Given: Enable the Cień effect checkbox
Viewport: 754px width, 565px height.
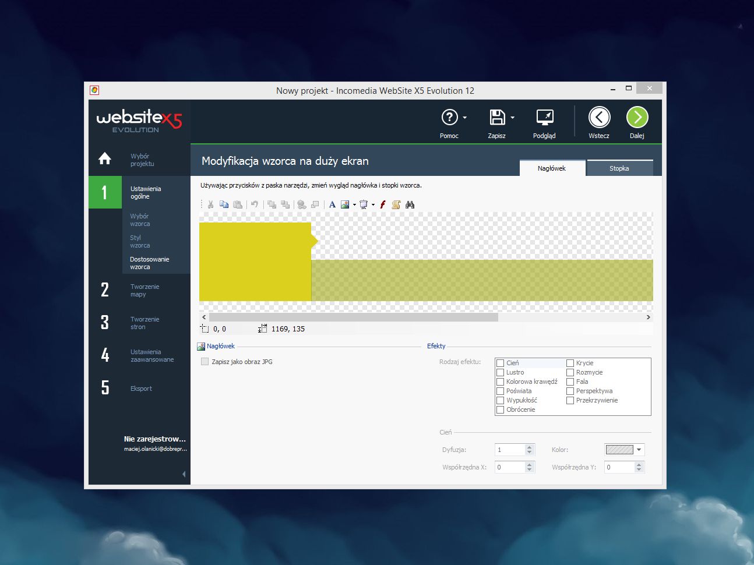Looking at the screenshot, I should coord(500,363).
